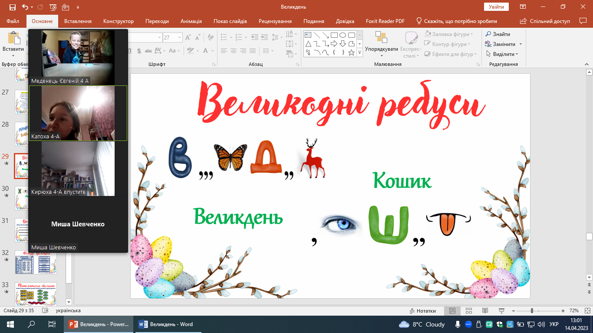The image size is (593, 333).
Task: Switch to the Анімація tab
Action: point(191,21)
